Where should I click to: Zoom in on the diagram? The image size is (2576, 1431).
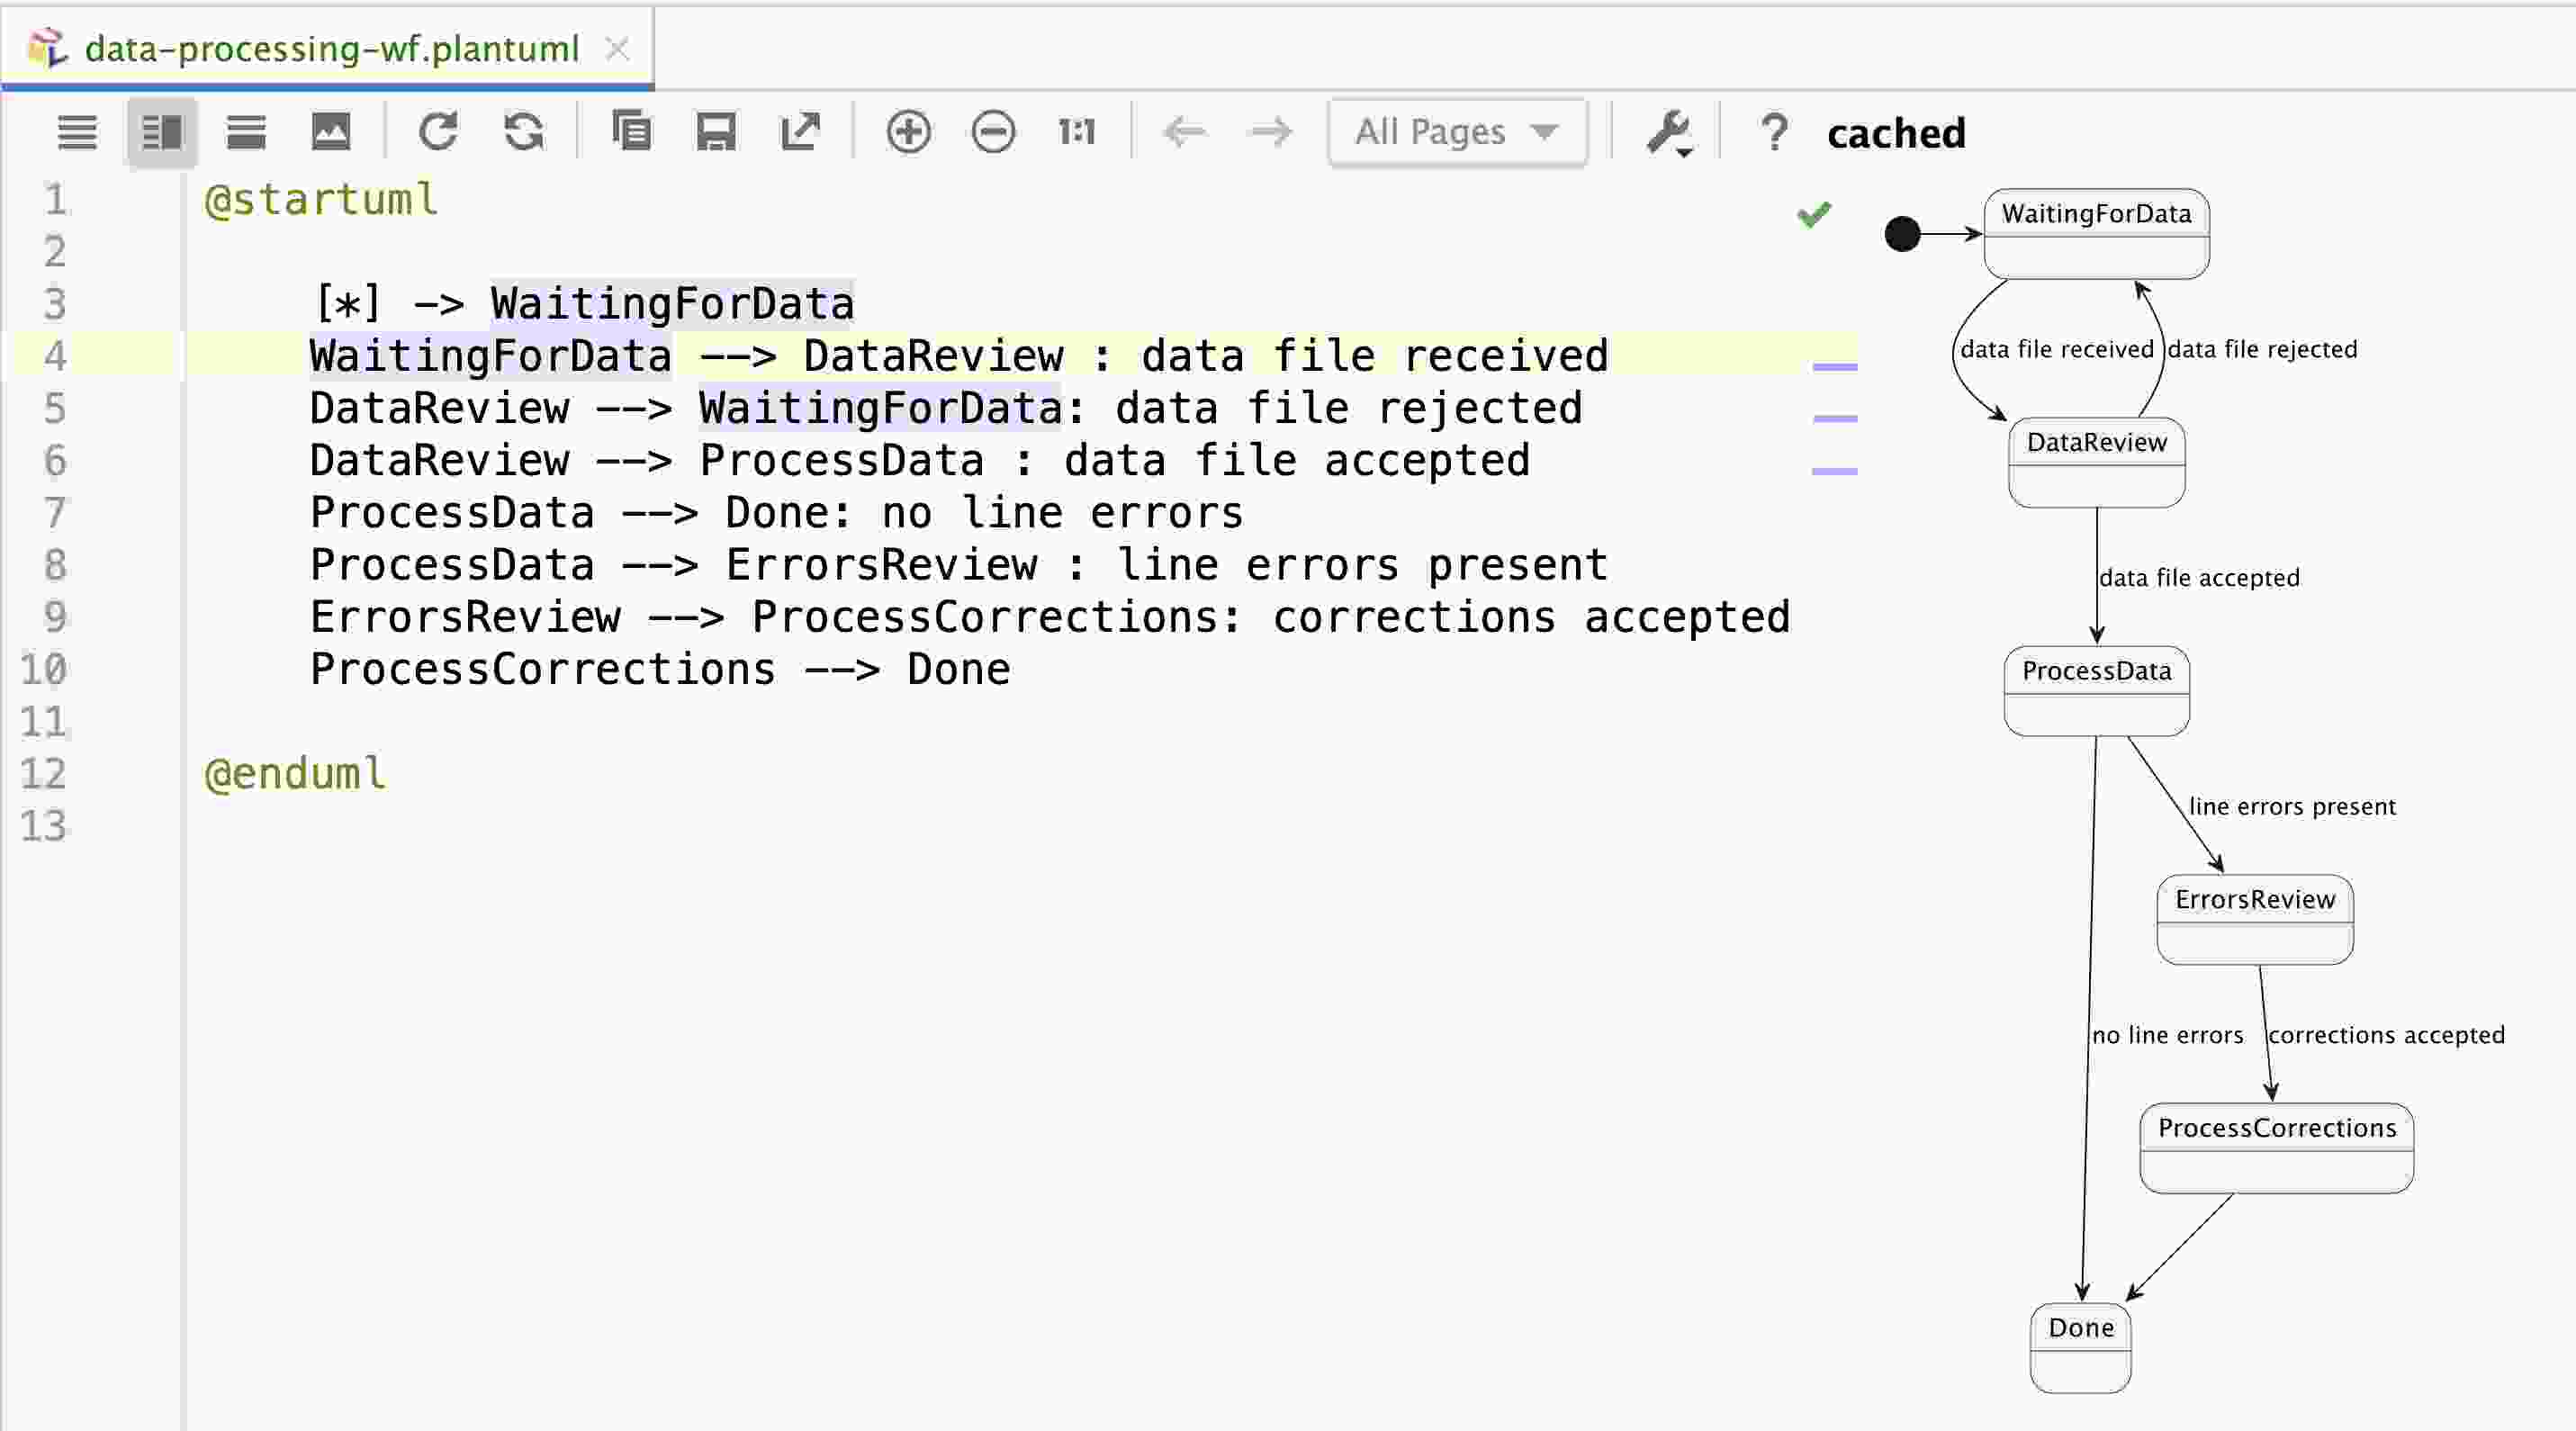click(908, 132)
